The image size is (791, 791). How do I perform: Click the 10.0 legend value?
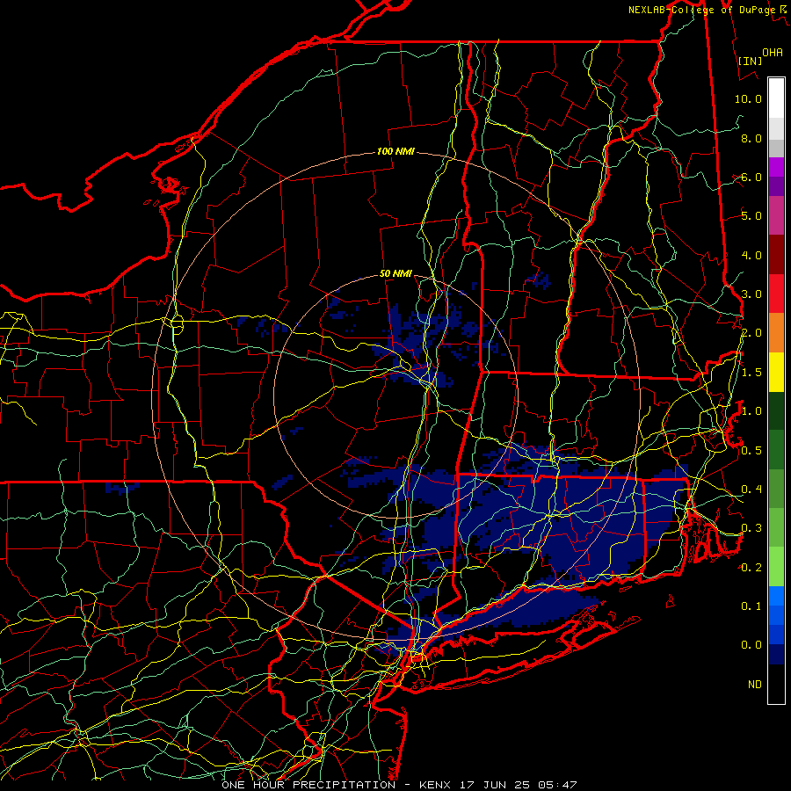click(748, 98)
